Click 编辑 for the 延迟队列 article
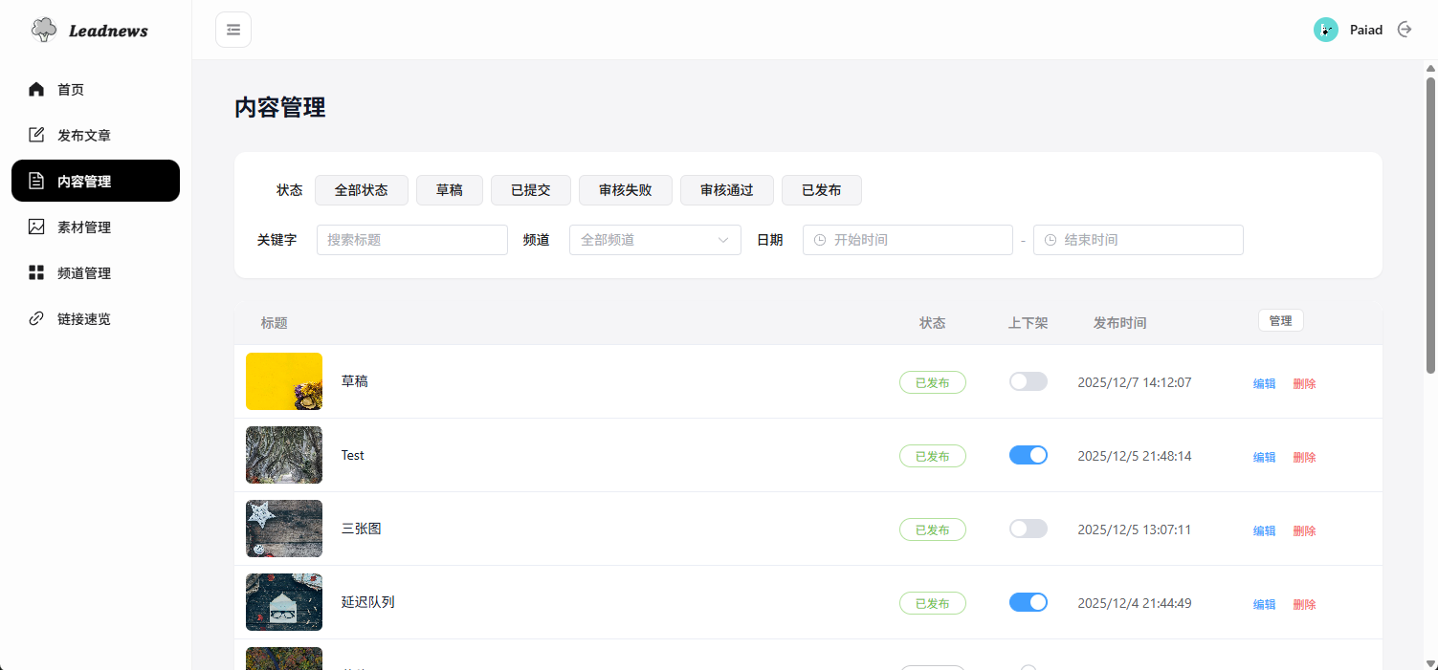The image size is (1438, 670). (x=1265, y=604)
